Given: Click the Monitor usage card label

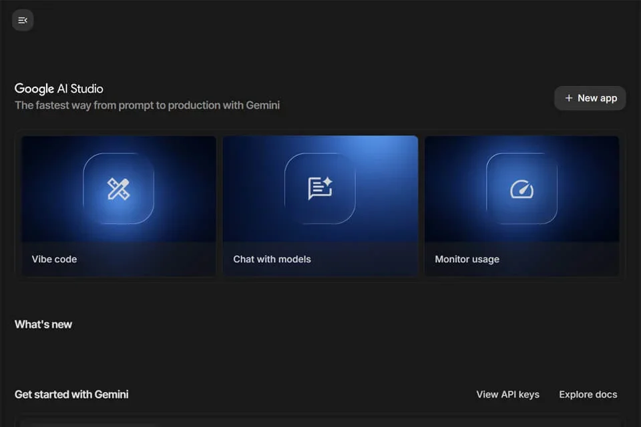Looking at the screenshot, I should [x=467, y=259].
